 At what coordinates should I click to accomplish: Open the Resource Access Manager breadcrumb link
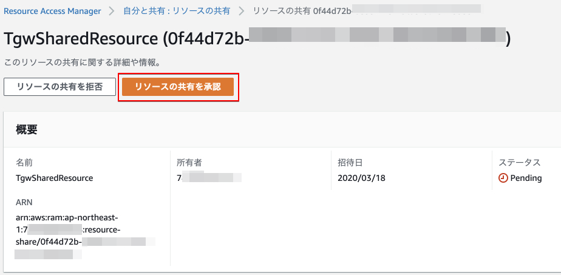(52, 11)
